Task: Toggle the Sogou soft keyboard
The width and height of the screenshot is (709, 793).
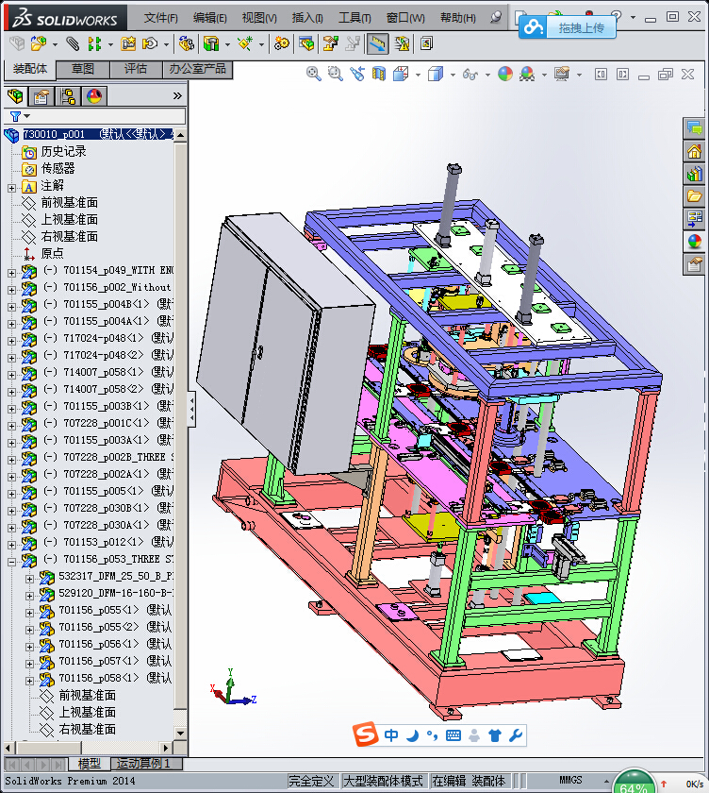Action: [x=453, y=734]
